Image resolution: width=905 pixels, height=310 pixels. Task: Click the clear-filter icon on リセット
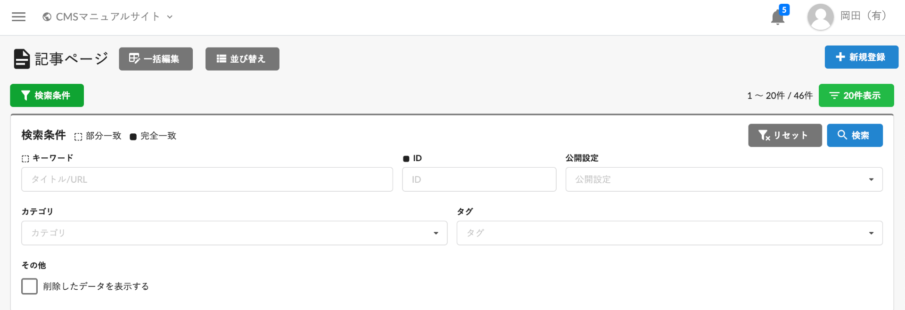764,136
